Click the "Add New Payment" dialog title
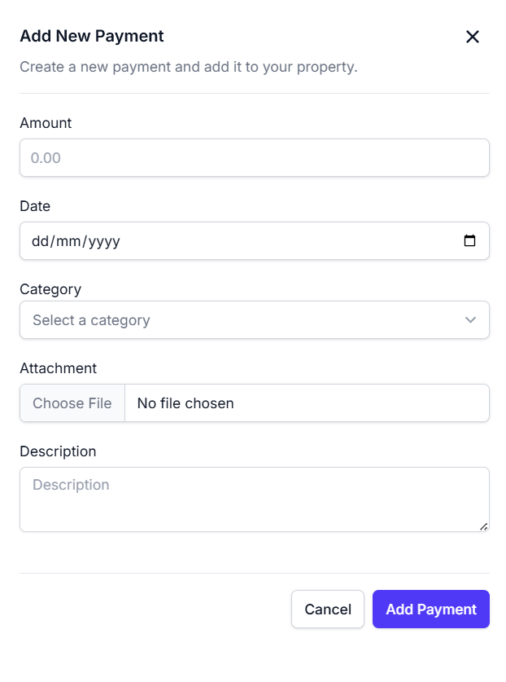506x682 pixels. point(92,36)
